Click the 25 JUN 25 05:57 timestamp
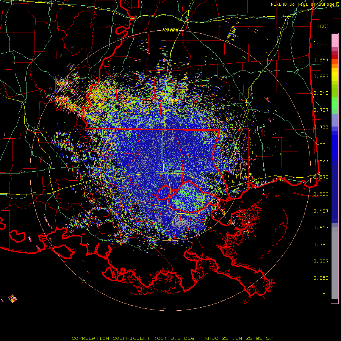341x341 pixels. [247, 338]
